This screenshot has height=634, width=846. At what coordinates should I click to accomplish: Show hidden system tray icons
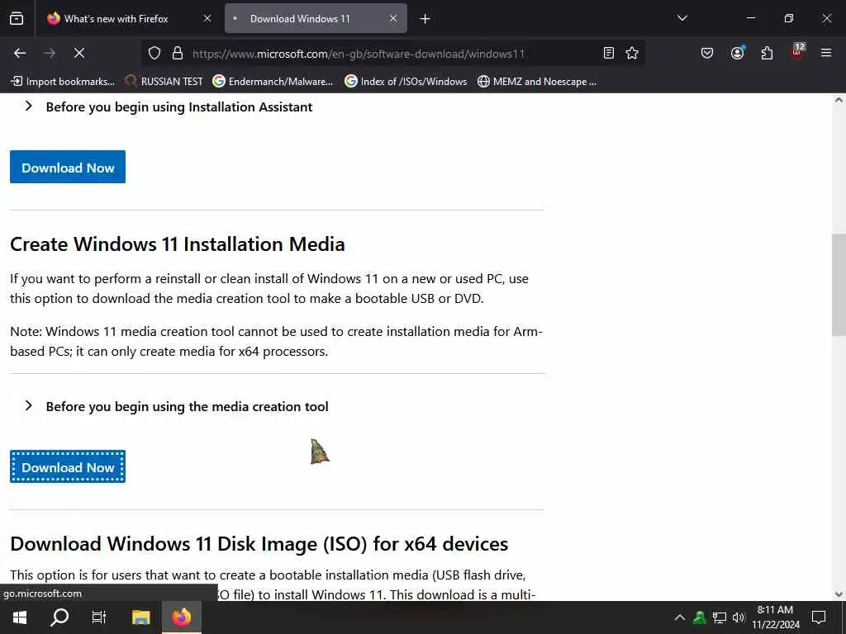(680, 617)
